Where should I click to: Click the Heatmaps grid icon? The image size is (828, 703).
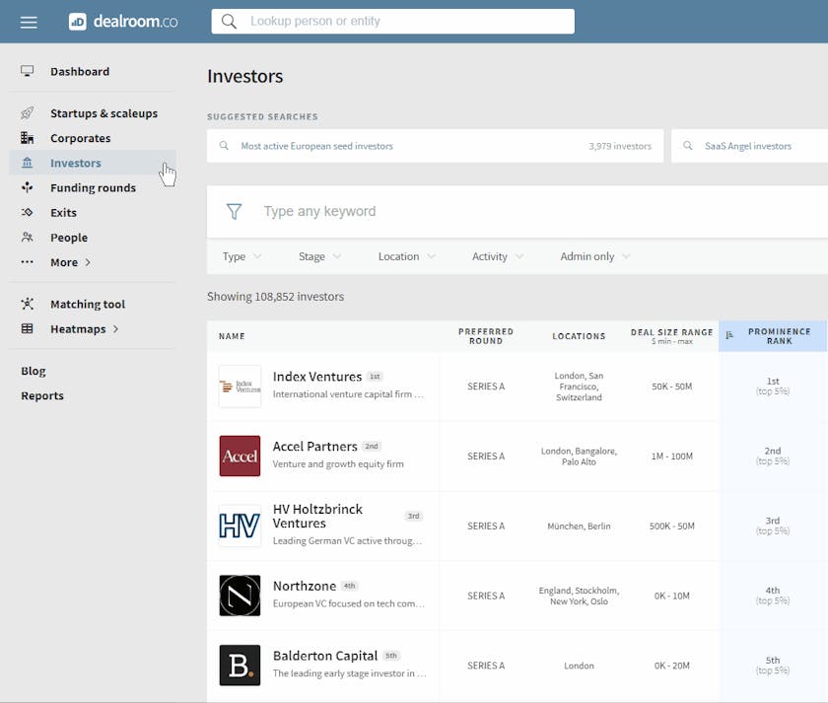pos(28,328)
